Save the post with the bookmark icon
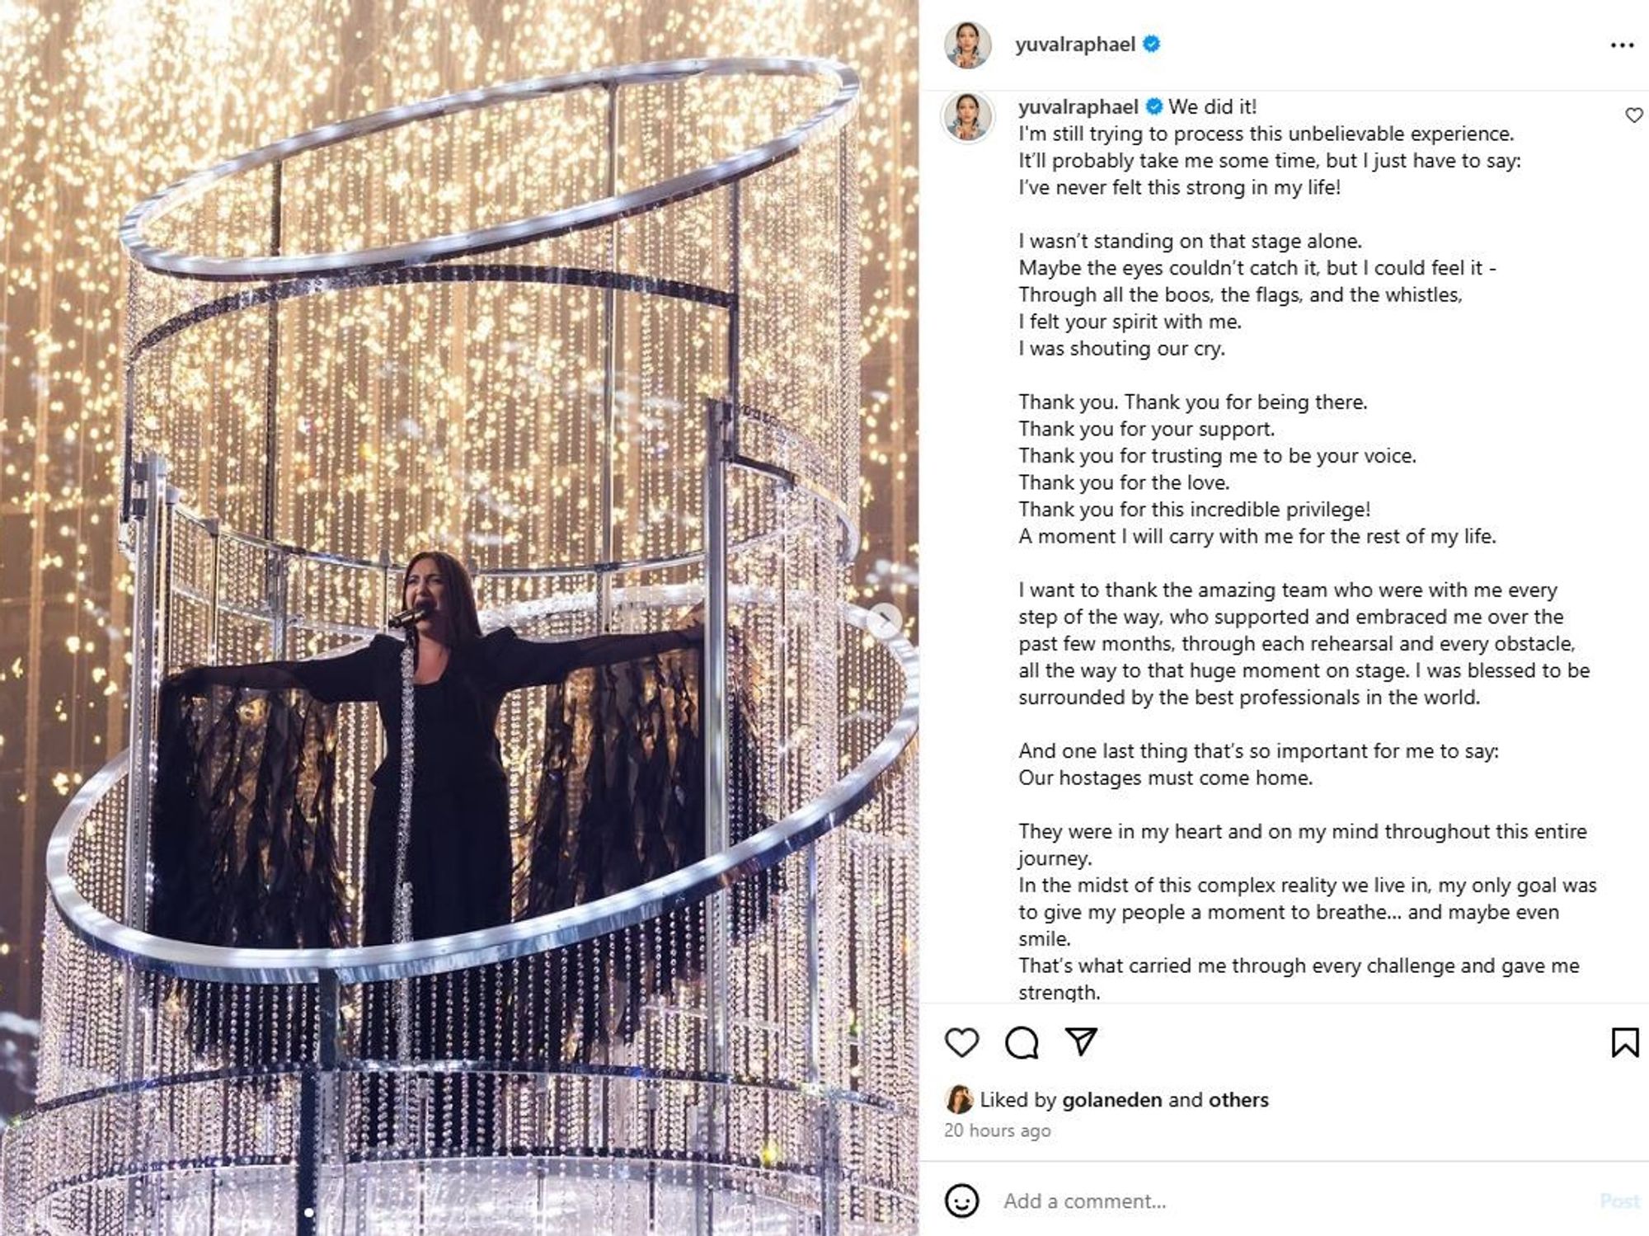Image resolution: width=1649 pixels, height=1236 pixels. pyautogui.click(x=1624, y=1042)
